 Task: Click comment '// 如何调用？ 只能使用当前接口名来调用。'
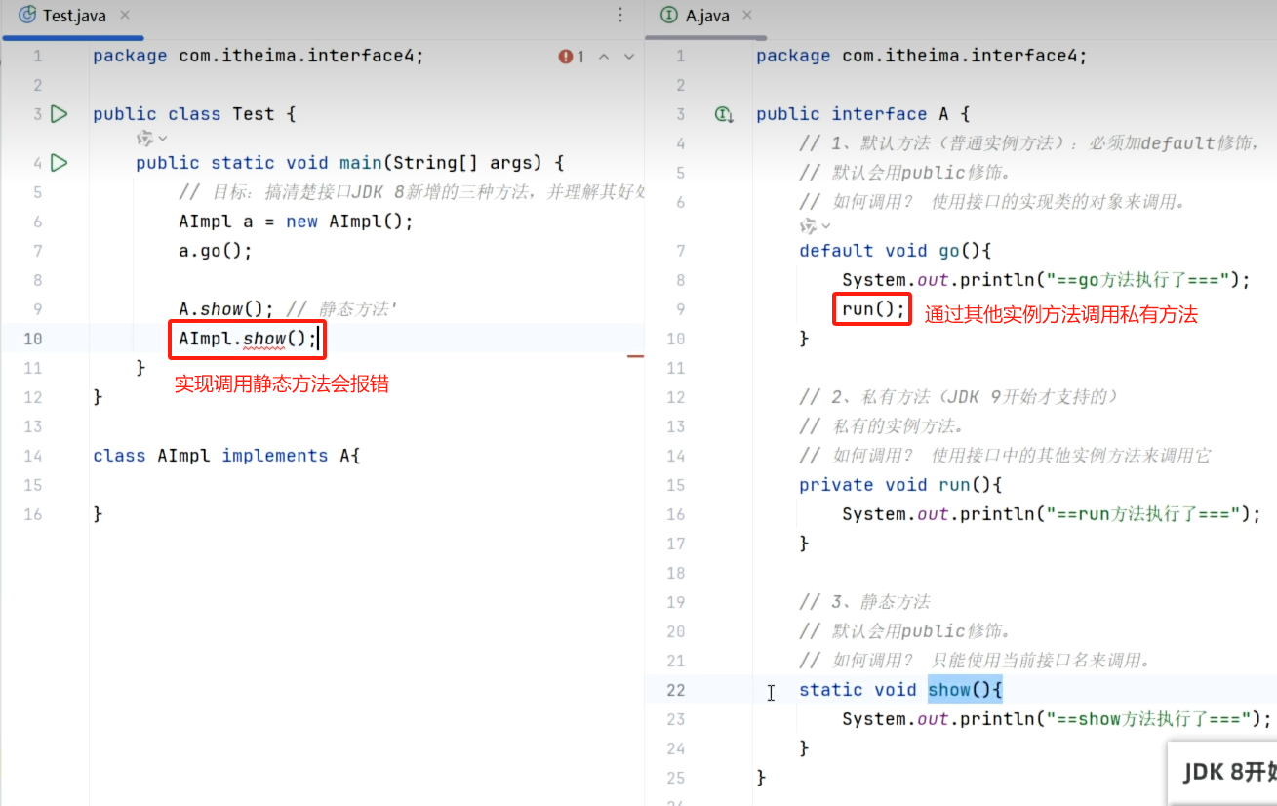pyautogui.click(x=975, y=661)
